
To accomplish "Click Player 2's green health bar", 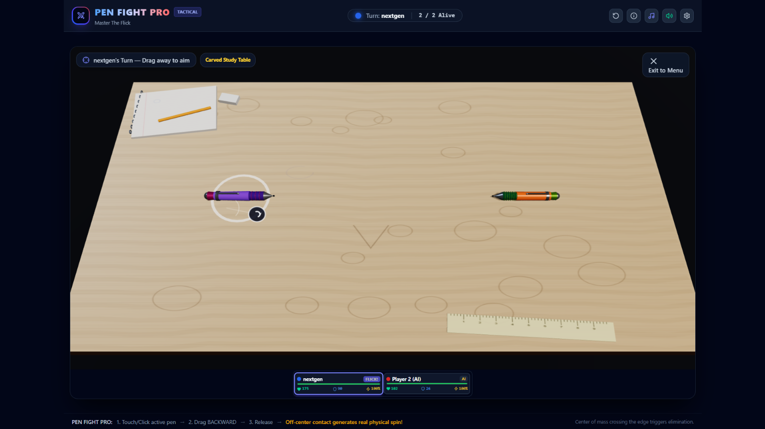I will click(427, 384).
